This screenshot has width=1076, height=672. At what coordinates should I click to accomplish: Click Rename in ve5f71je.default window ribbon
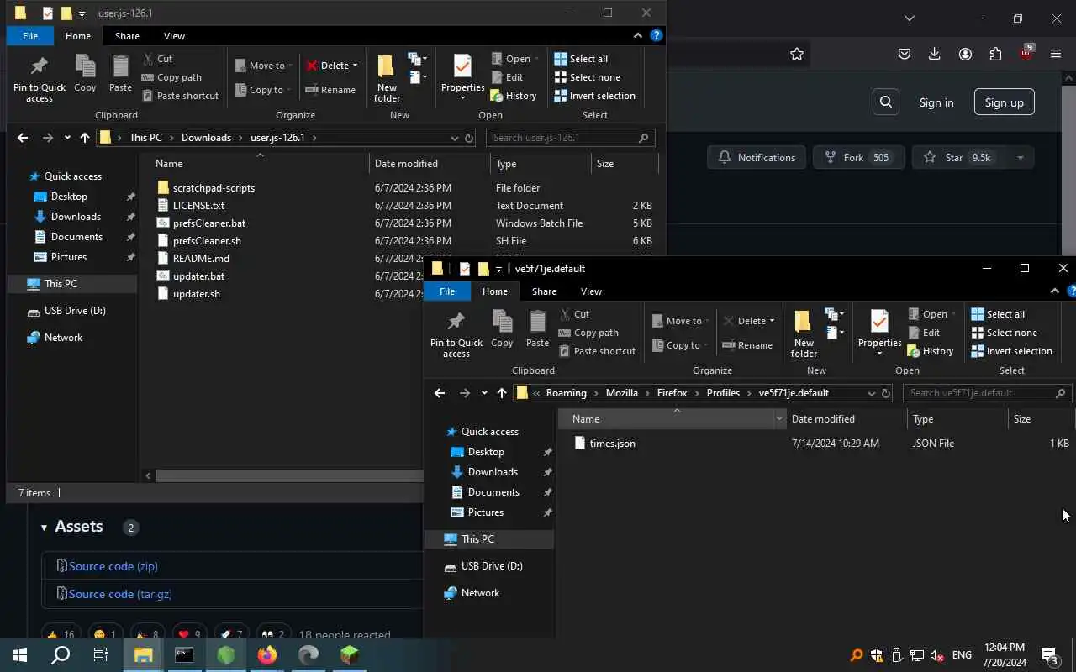pyautogui.click(x=747, y=345)
